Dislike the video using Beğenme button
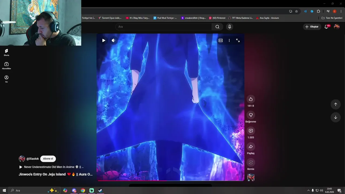The height and width of the screenshot is (194, 345). 251,115
